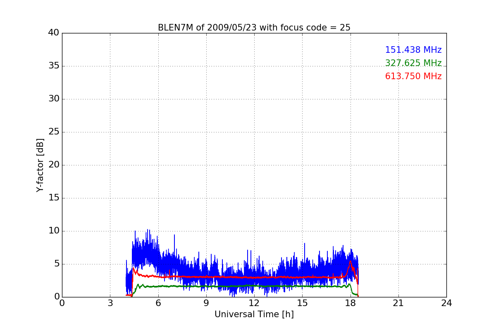Click the x-axis tick label '3'
Image resolution: width=496 pixels, height=330 pixels.
point(110,303)
